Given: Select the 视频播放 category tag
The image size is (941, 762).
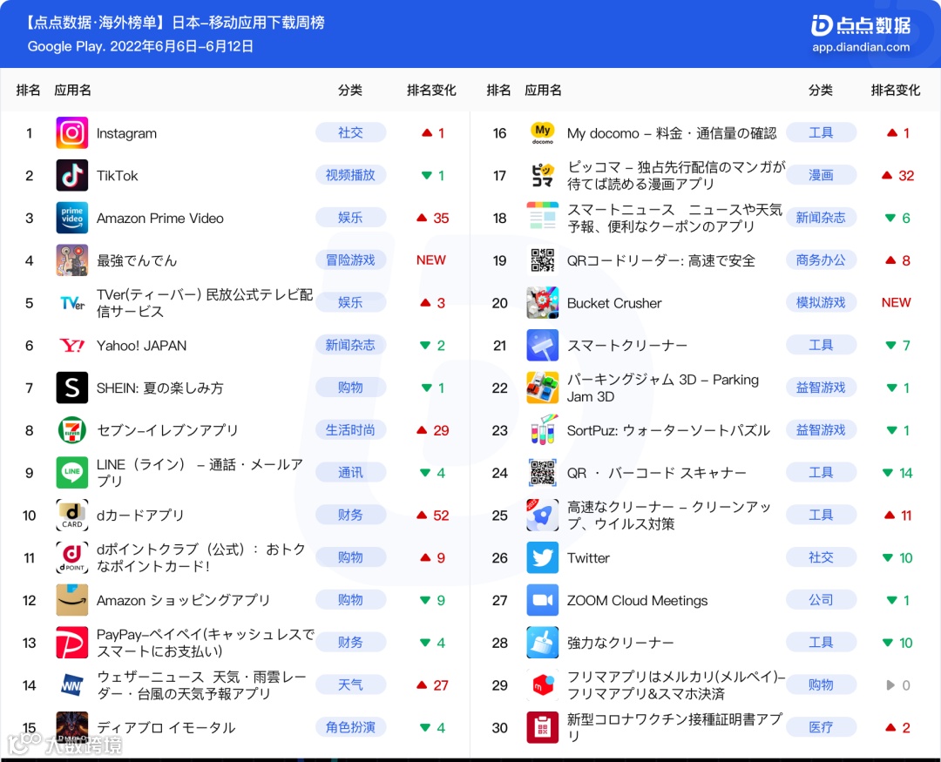Looking at the screenshot, I should tap(350, 175).
